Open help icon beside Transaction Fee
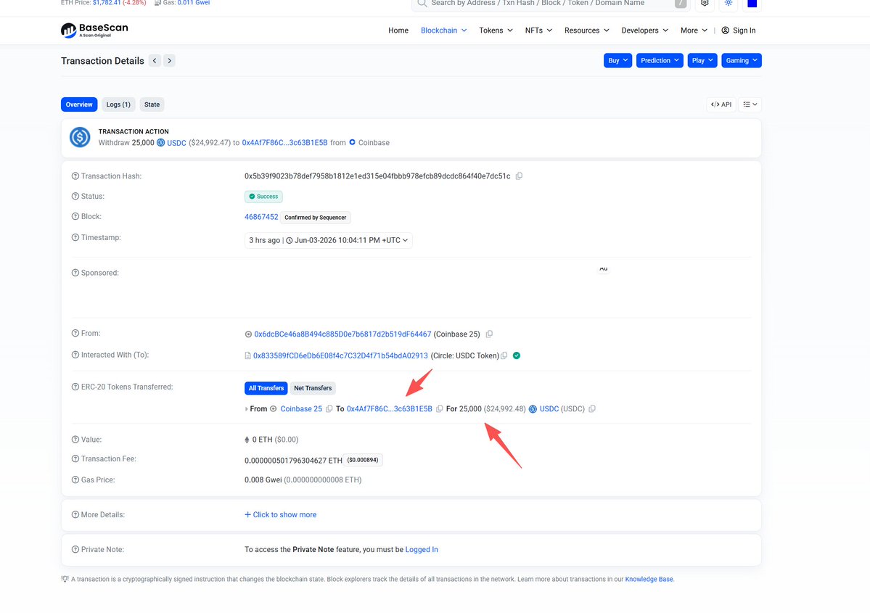The image size is (870, 613). pyautogui.click(x=75, y=458)
